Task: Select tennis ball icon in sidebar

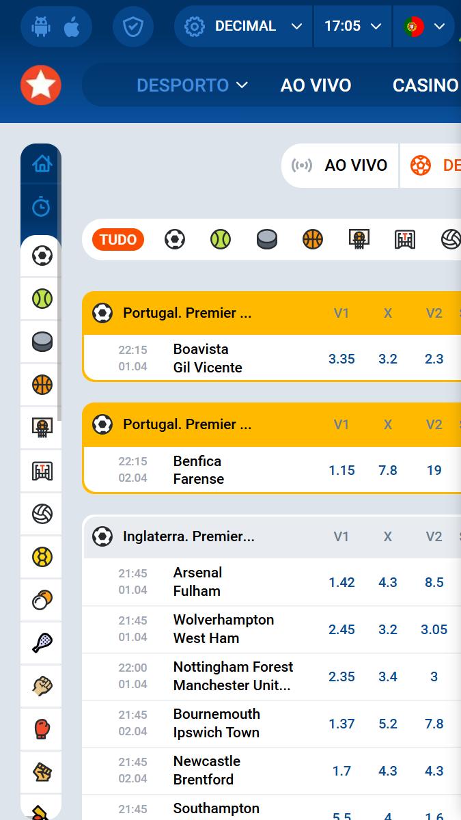Action: click(x=42, y=299)
